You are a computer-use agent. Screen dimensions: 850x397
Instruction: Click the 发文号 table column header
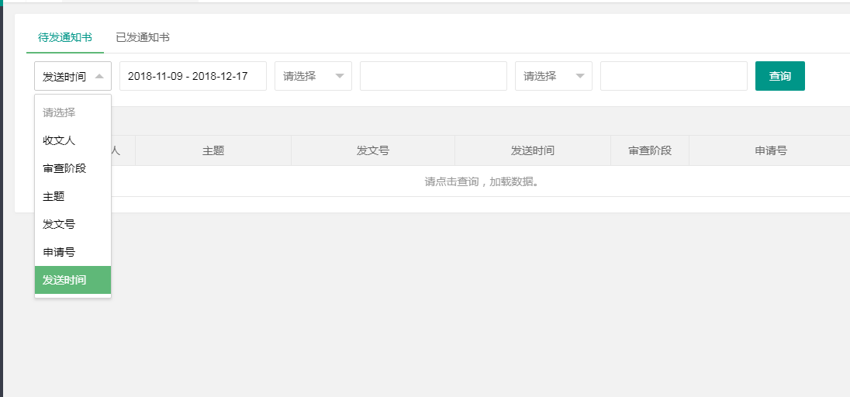point(372,150)
